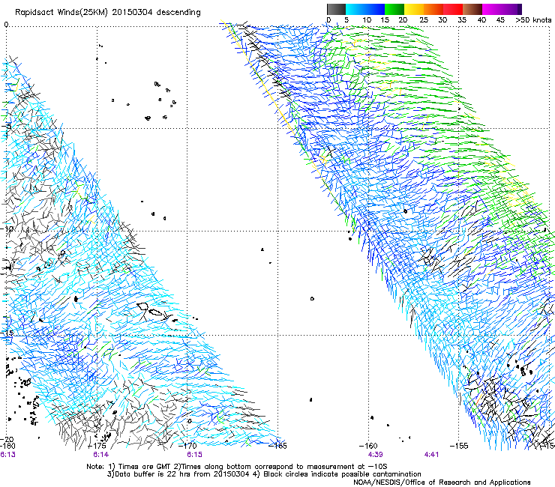555x487 pixels.
Task: Click the '25' label under the color legend
Action: coord(424,19)
